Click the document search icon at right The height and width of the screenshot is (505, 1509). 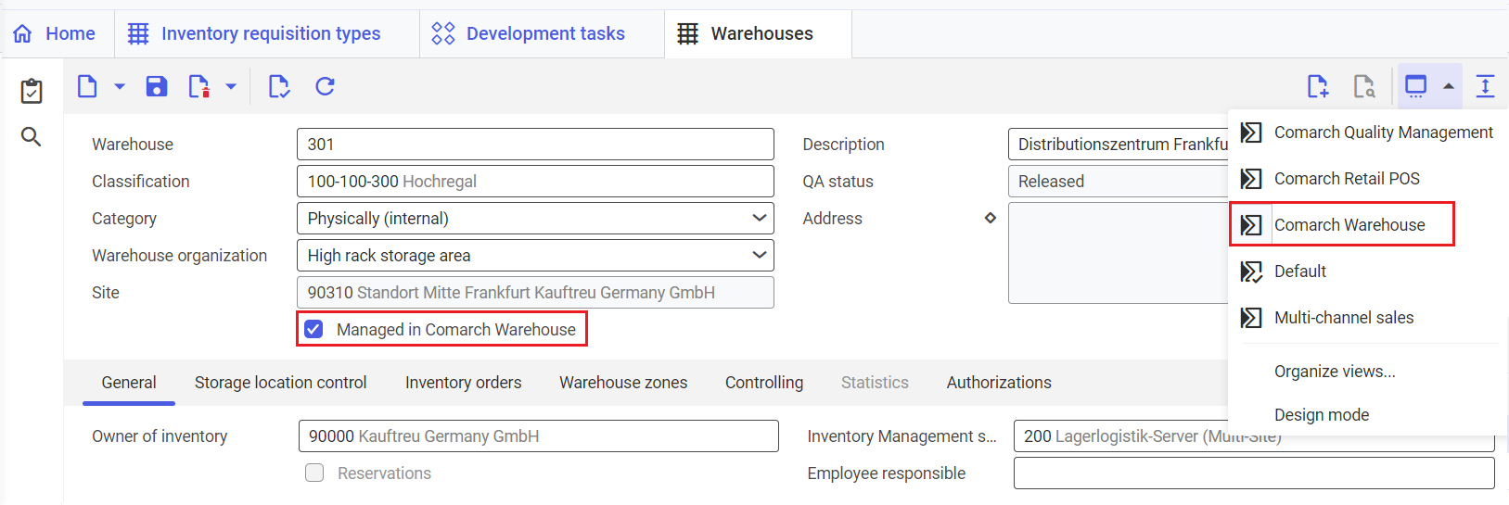pos(1363,86)
